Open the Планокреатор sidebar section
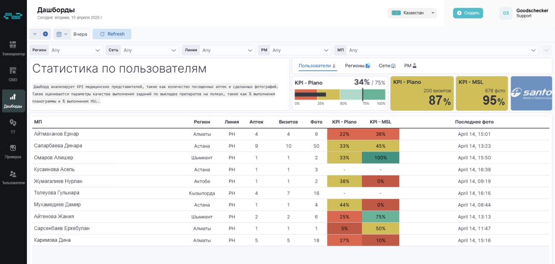 pos(13,48)
